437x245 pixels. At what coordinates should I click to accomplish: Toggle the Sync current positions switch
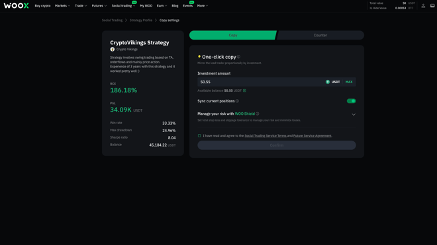click(351, 101)
